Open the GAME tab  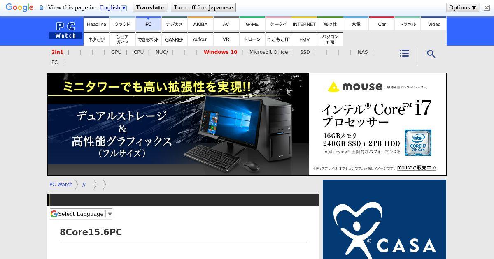tap(252, 24)
